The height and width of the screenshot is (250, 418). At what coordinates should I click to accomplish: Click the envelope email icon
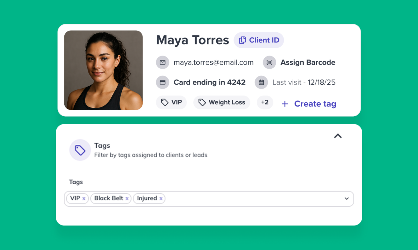[163, 62]
